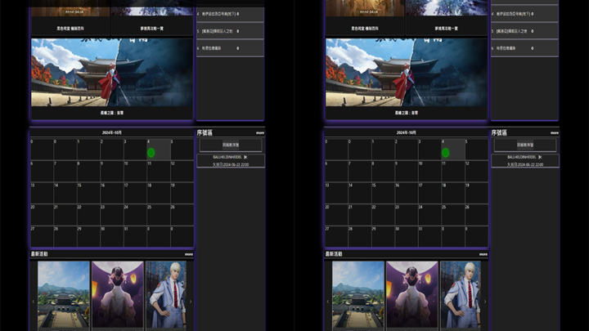Select day 18 in the left pane calendar
This screenshot has width=589, height=331.
(159, 193)
